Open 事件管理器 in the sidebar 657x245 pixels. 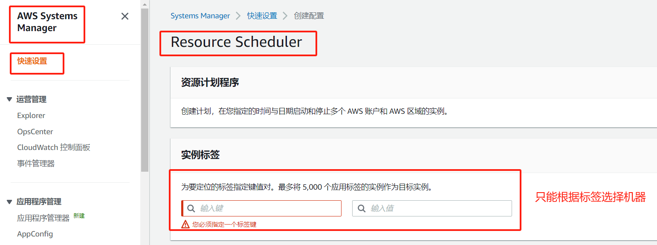(36, 164)
